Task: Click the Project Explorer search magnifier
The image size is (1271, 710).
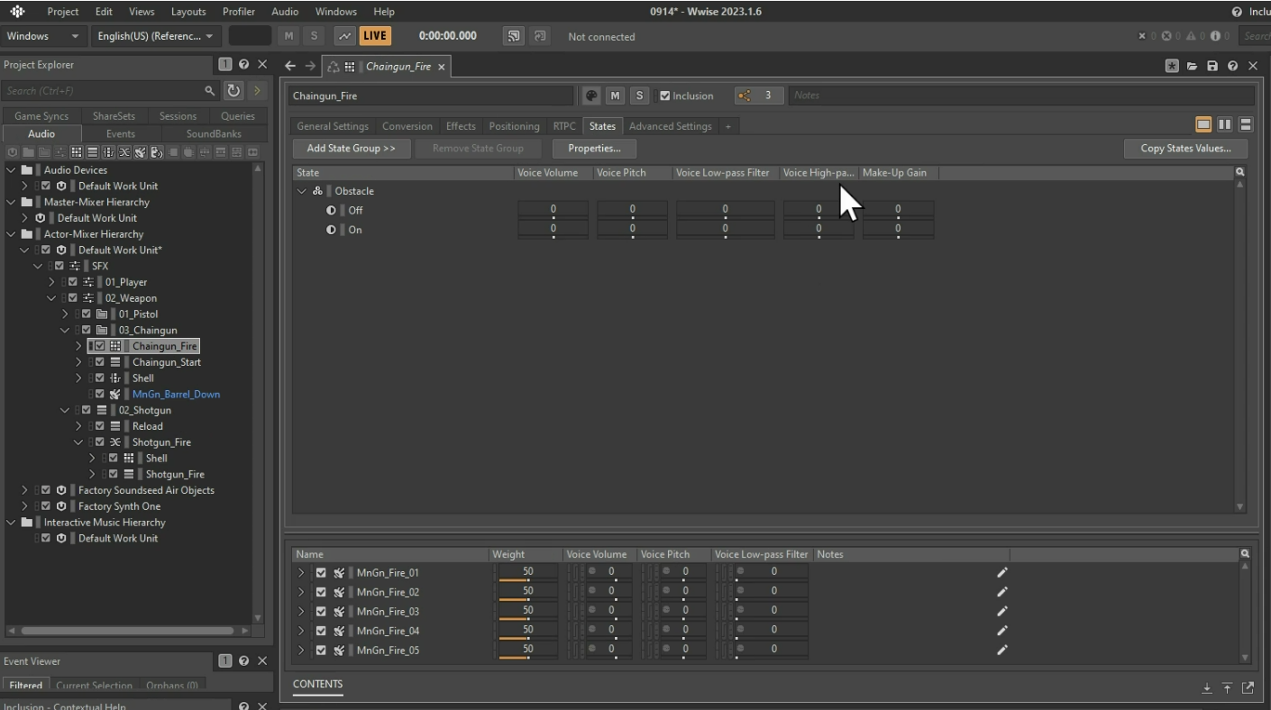Action: 210,91
